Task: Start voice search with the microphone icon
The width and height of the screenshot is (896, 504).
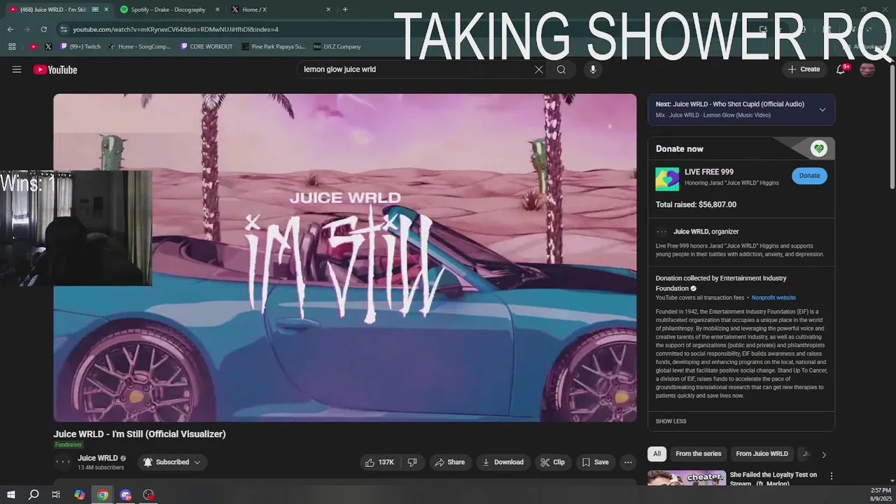Action: pyautogui.click(x=593, y=69)
